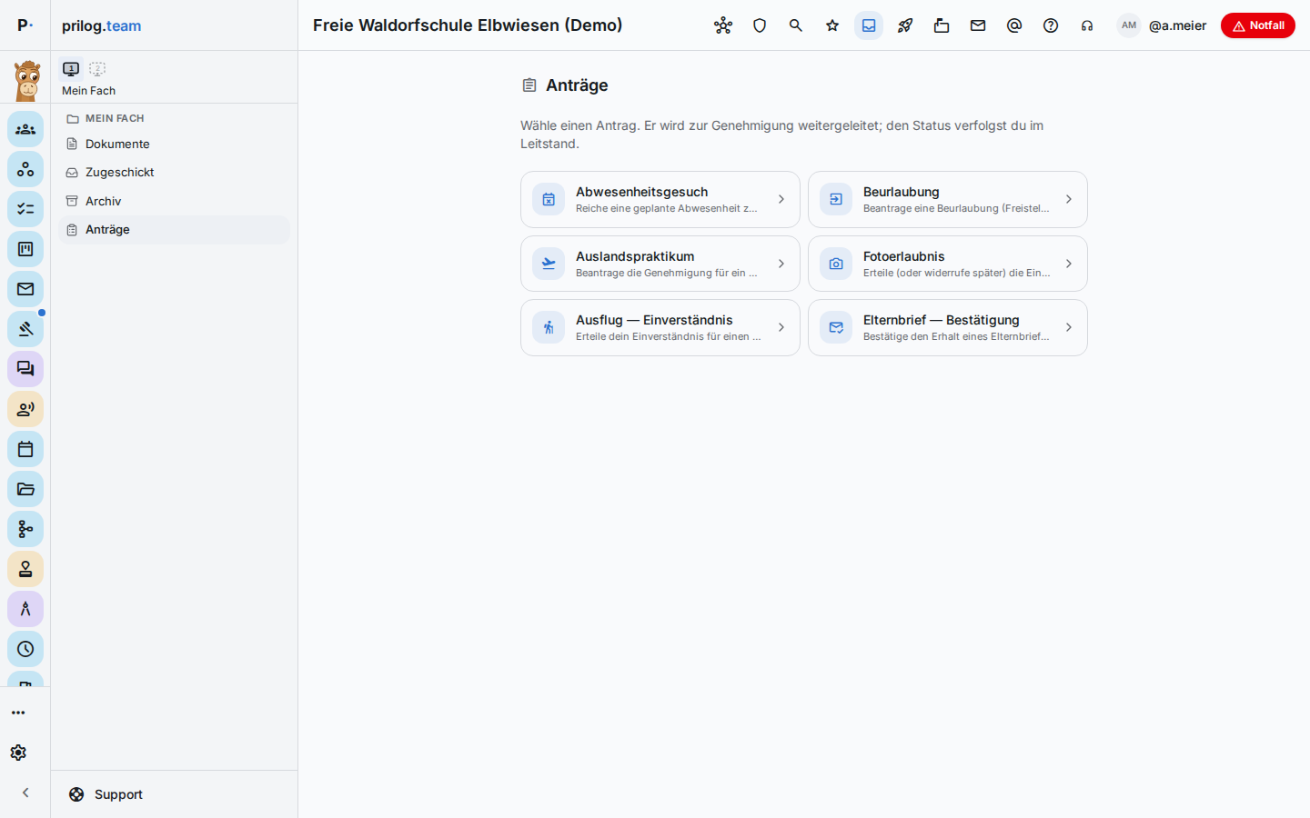
Task: Click the calendar icon in left rail
Action: pyautogui.click(x=25, y=449)
